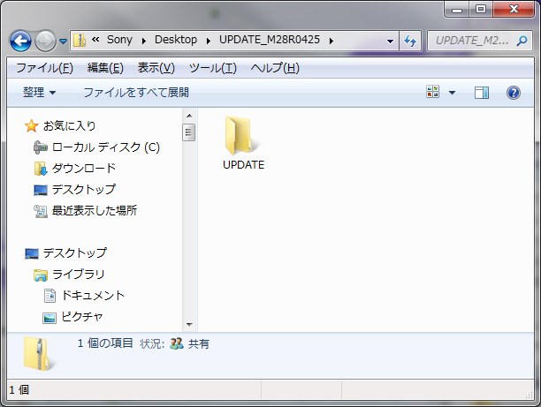Open the ツール(T) menu

pos(212,68)
